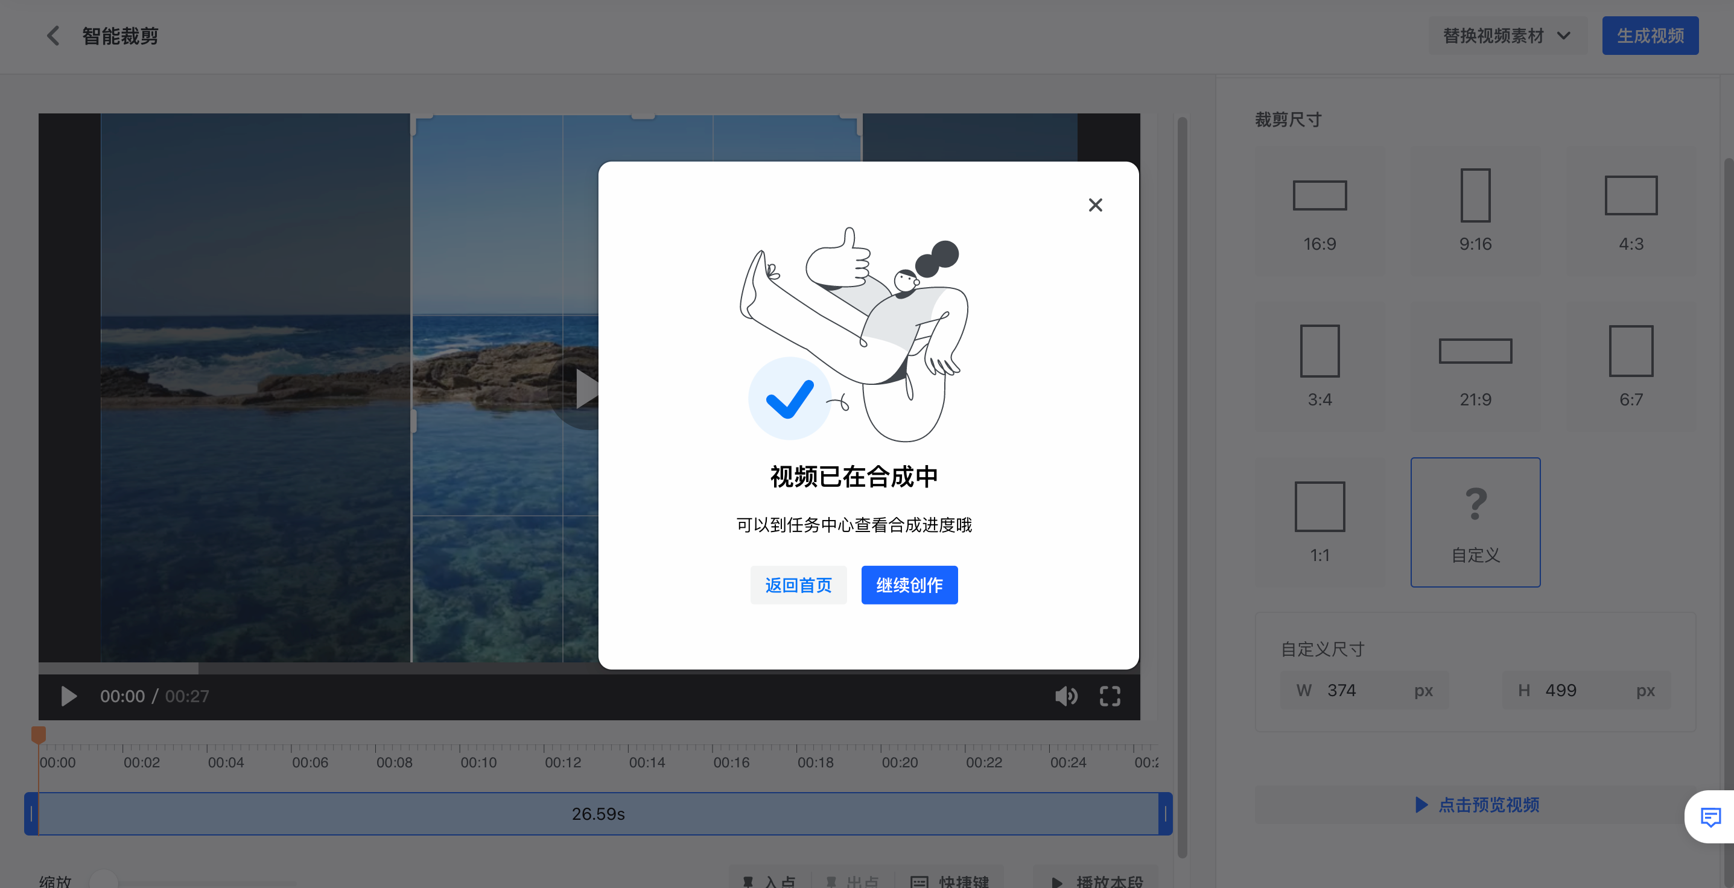Click the 裁剪尺寸 section heading
Image resolution: width=1734 pixels, height=888 pixels.
(1288, 120)
